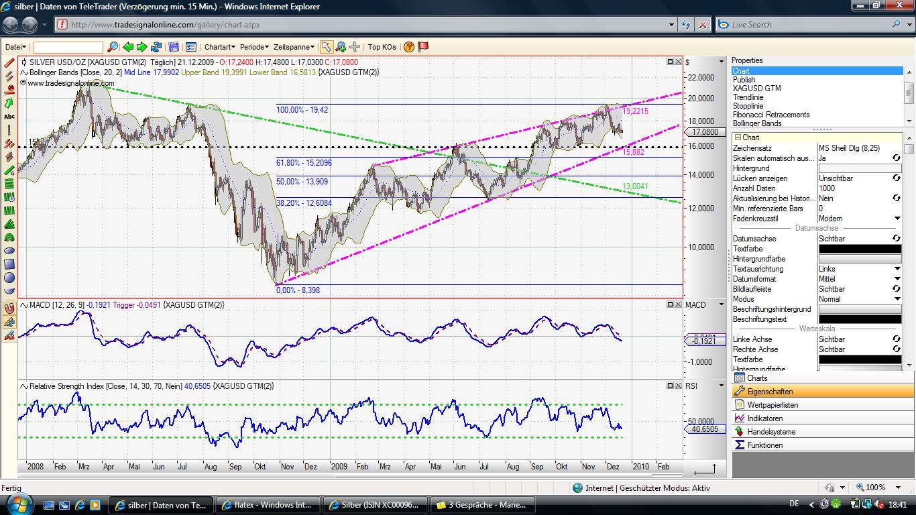The width and height of the screenshot is (916, 515).
Task: Click the Top KOs button
Action: 382,47
